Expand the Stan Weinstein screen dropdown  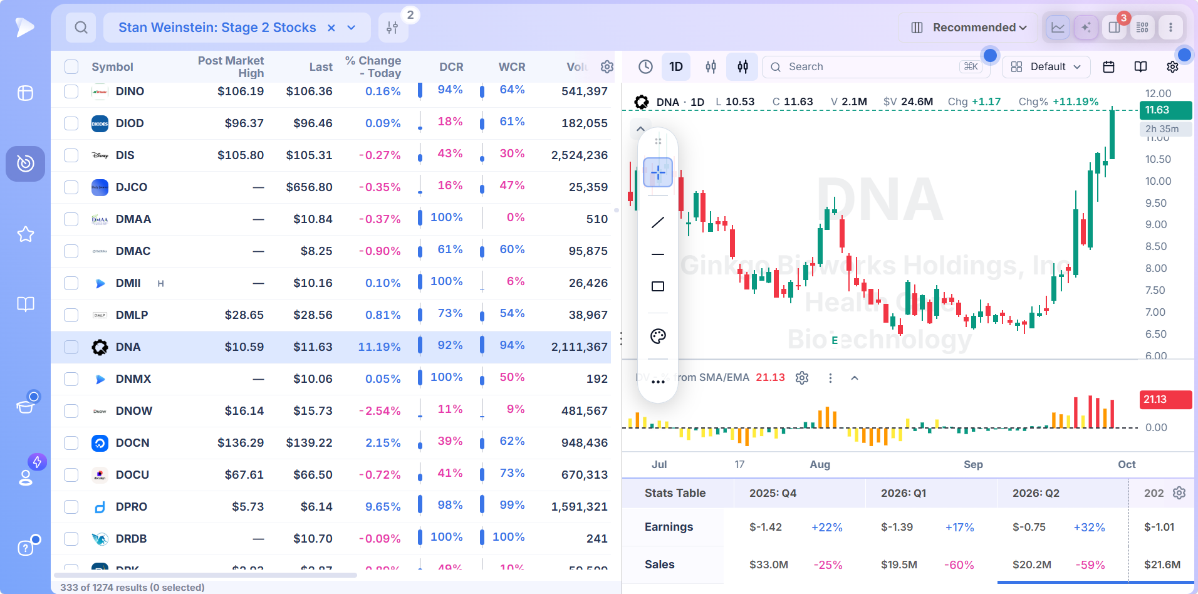coord(352,28)
